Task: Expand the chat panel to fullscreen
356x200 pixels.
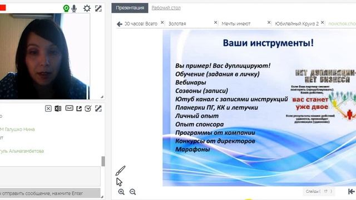Action: coord(98,108)
